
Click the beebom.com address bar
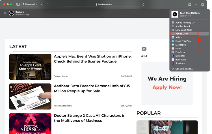tap(103, 5)
